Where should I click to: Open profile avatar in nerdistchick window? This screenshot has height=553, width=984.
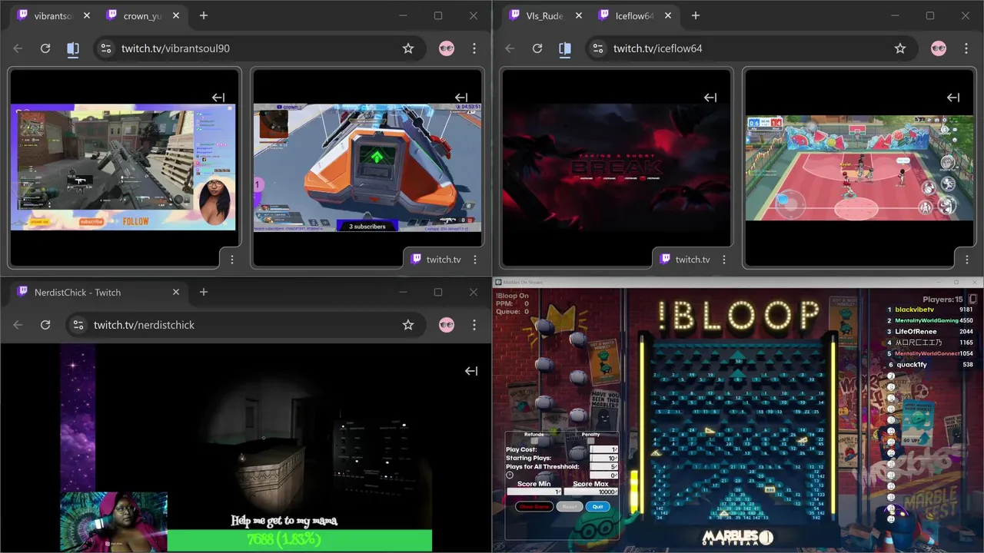pyautogui.click(x=447, y=325)
